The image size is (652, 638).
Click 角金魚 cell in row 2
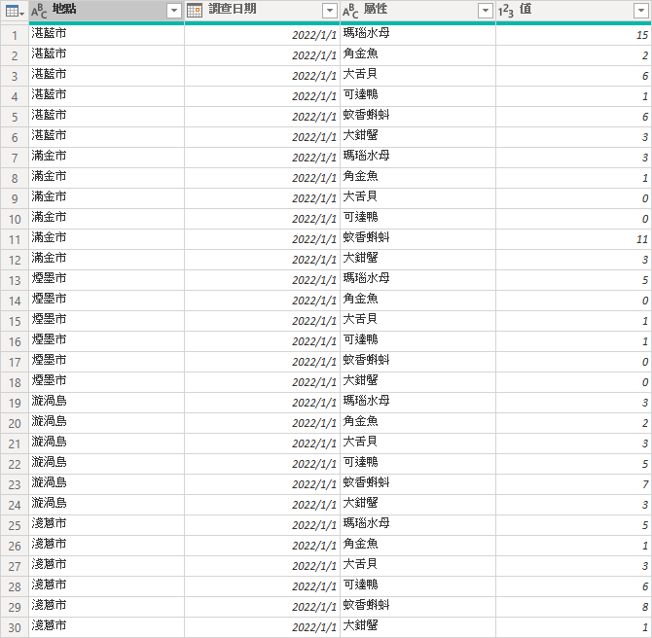click(417, 55)
